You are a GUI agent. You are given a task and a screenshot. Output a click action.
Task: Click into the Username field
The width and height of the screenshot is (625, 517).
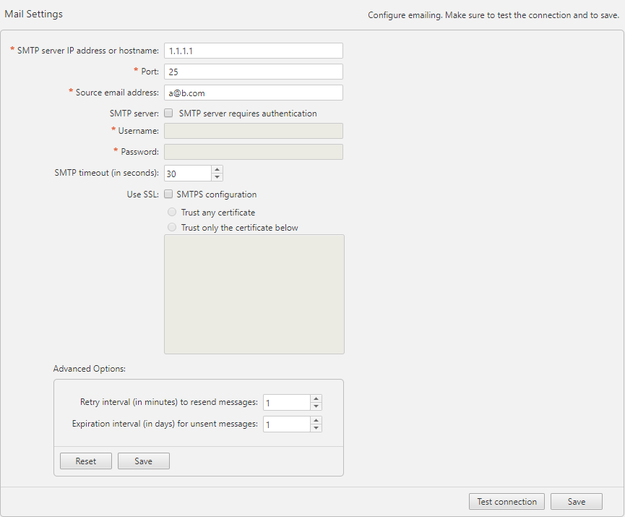(x=253, y=131)
